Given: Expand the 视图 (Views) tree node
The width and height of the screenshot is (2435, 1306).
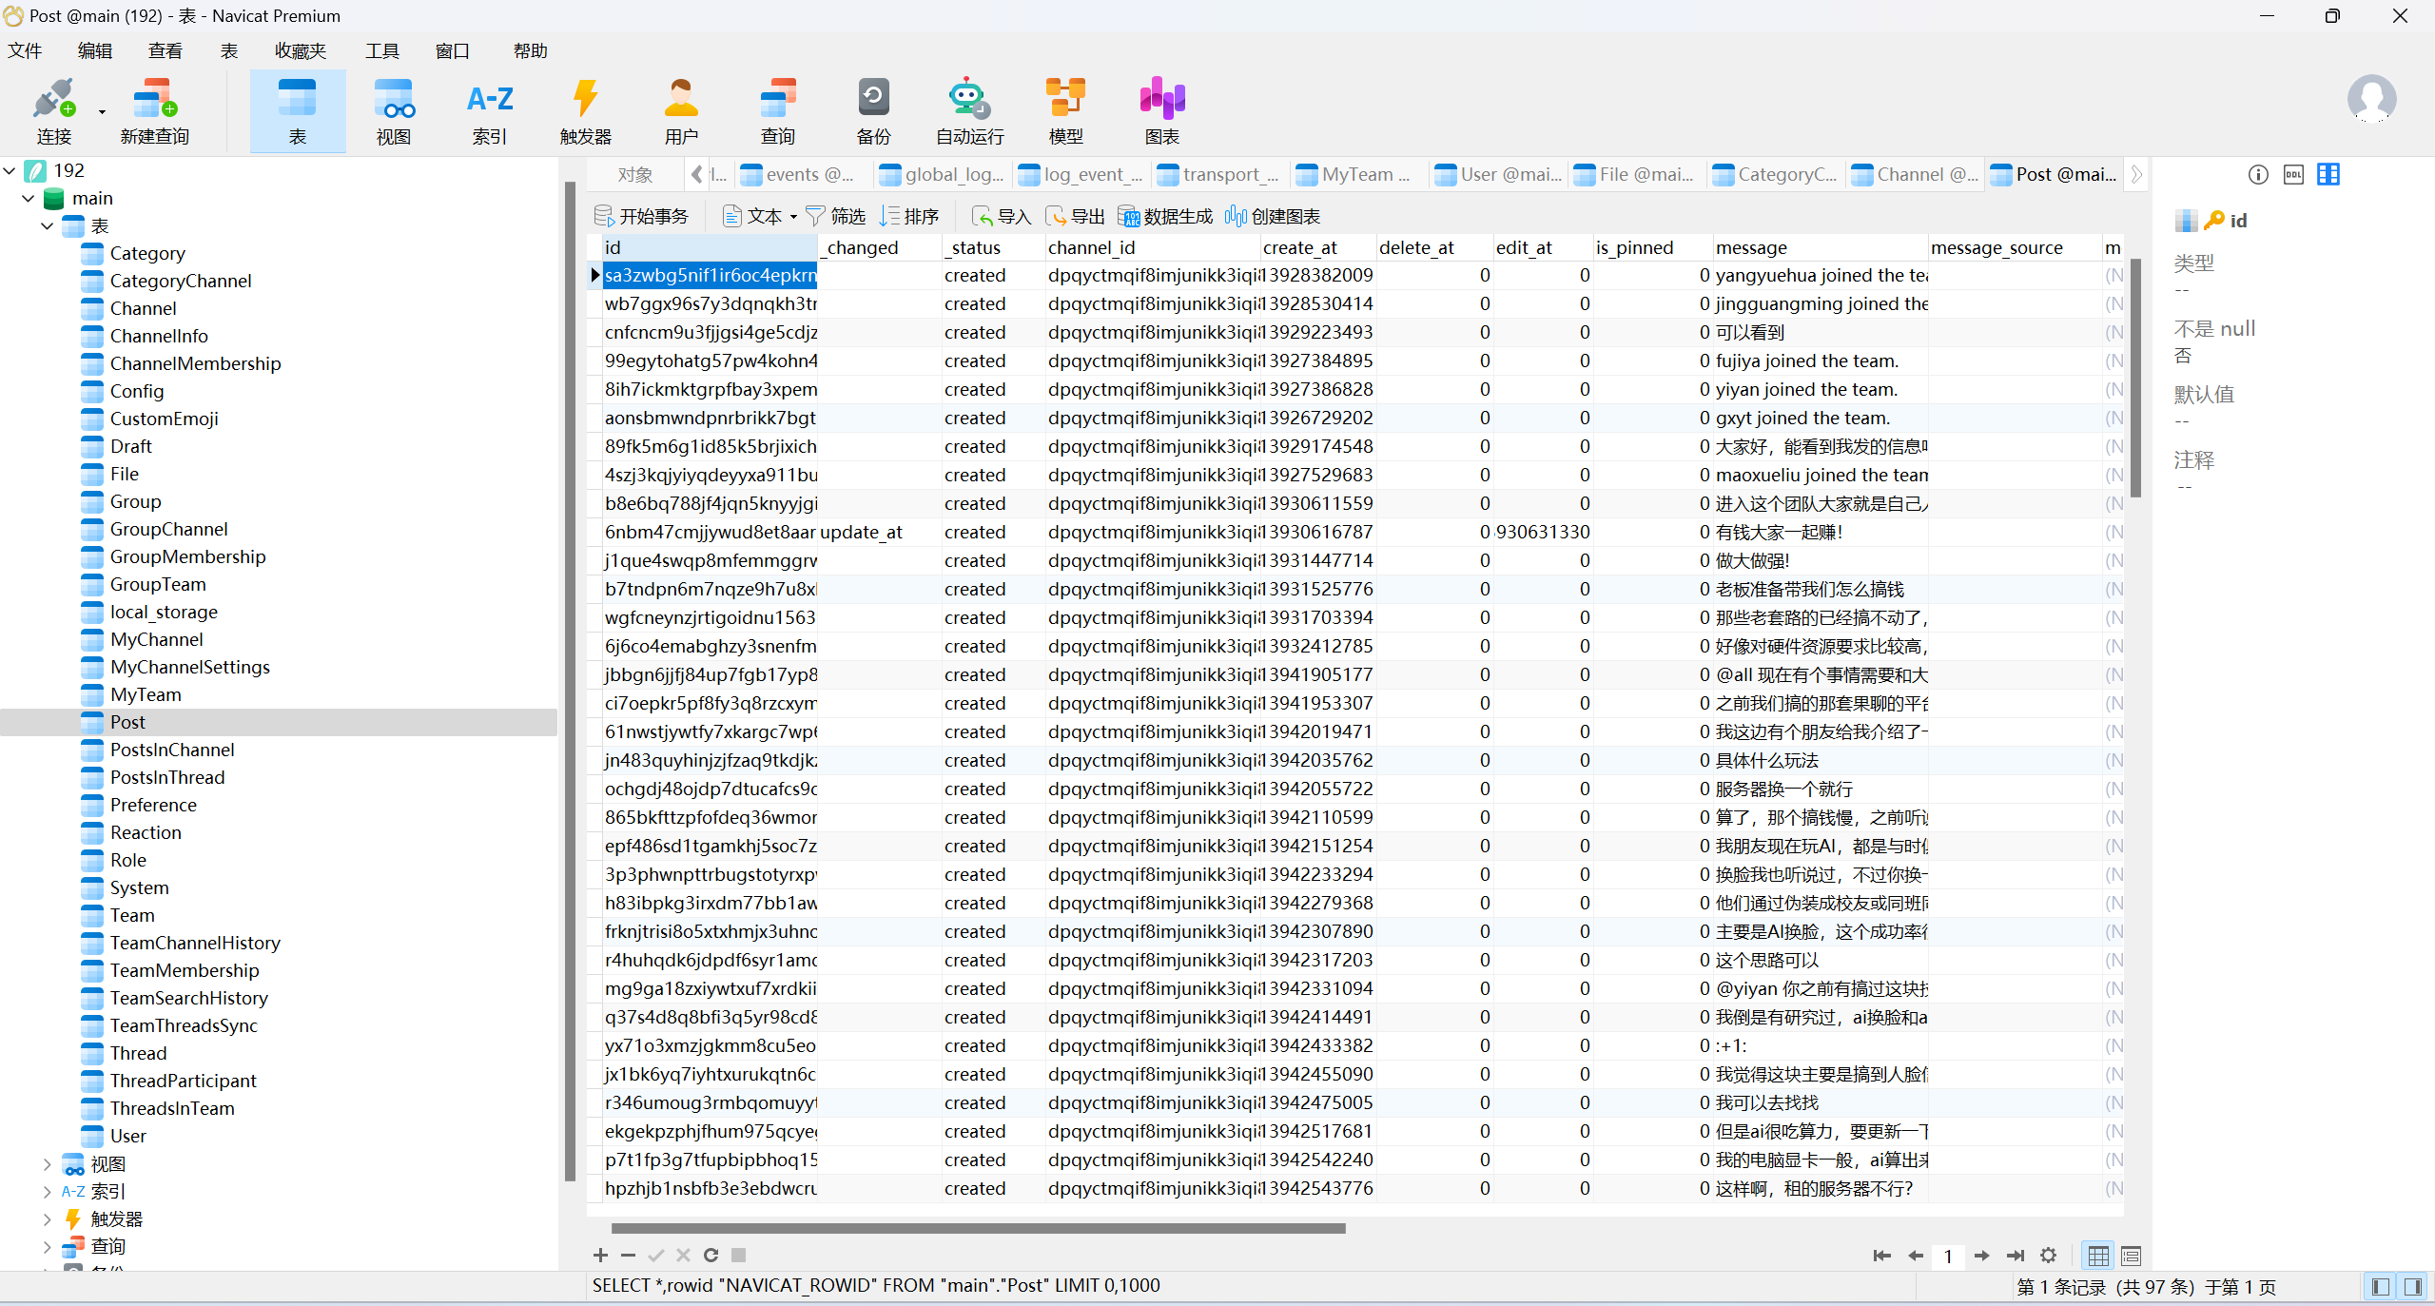Looking at the screenshot, I should coord(48,1163).
